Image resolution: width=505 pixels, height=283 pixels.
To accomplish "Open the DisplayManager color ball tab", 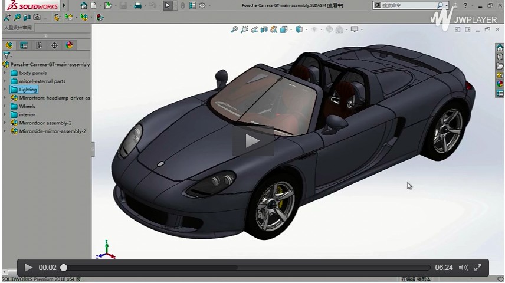I will point(70,45).
